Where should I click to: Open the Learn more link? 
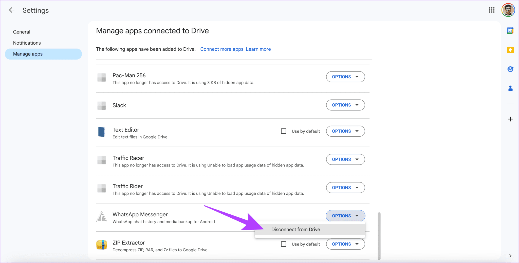coord(258,49)
